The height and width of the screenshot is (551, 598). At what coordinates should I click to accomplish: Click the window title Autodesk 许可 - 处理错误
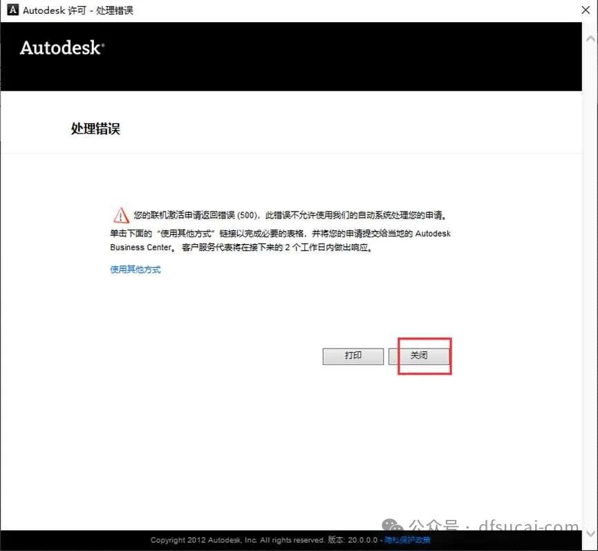click(78, 10)
